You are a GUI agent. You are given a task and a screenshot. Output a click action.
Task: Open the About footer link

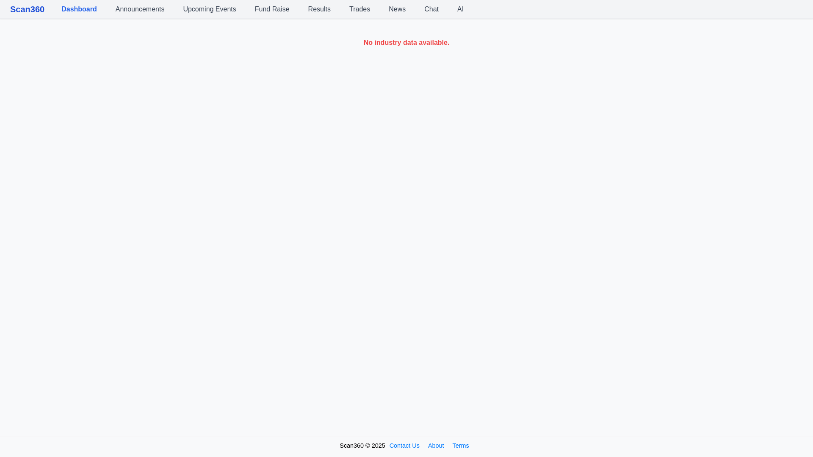coord(436,446)
